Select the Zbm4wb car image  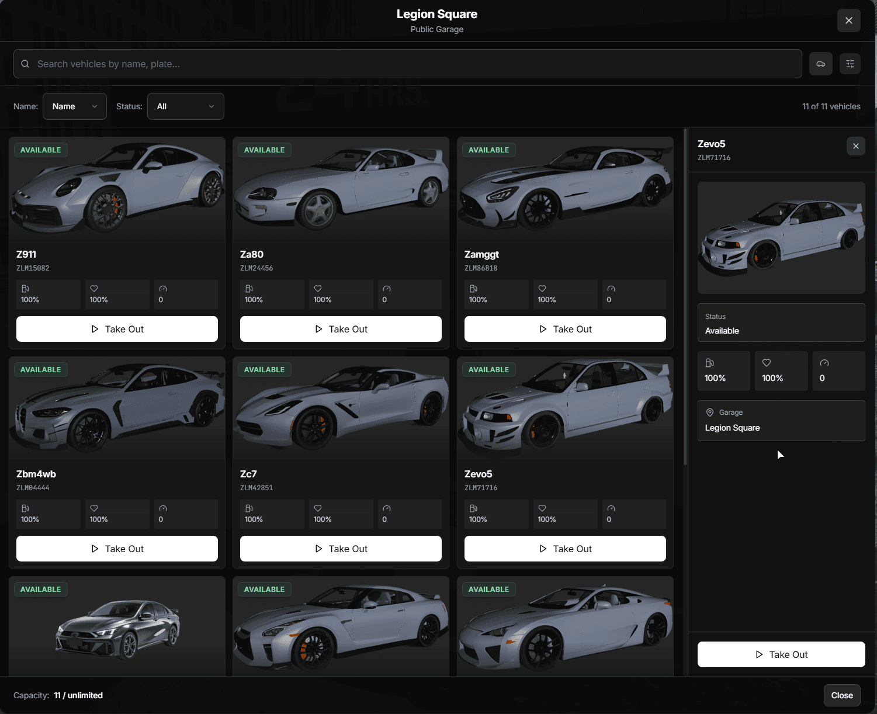coord(117,408)
